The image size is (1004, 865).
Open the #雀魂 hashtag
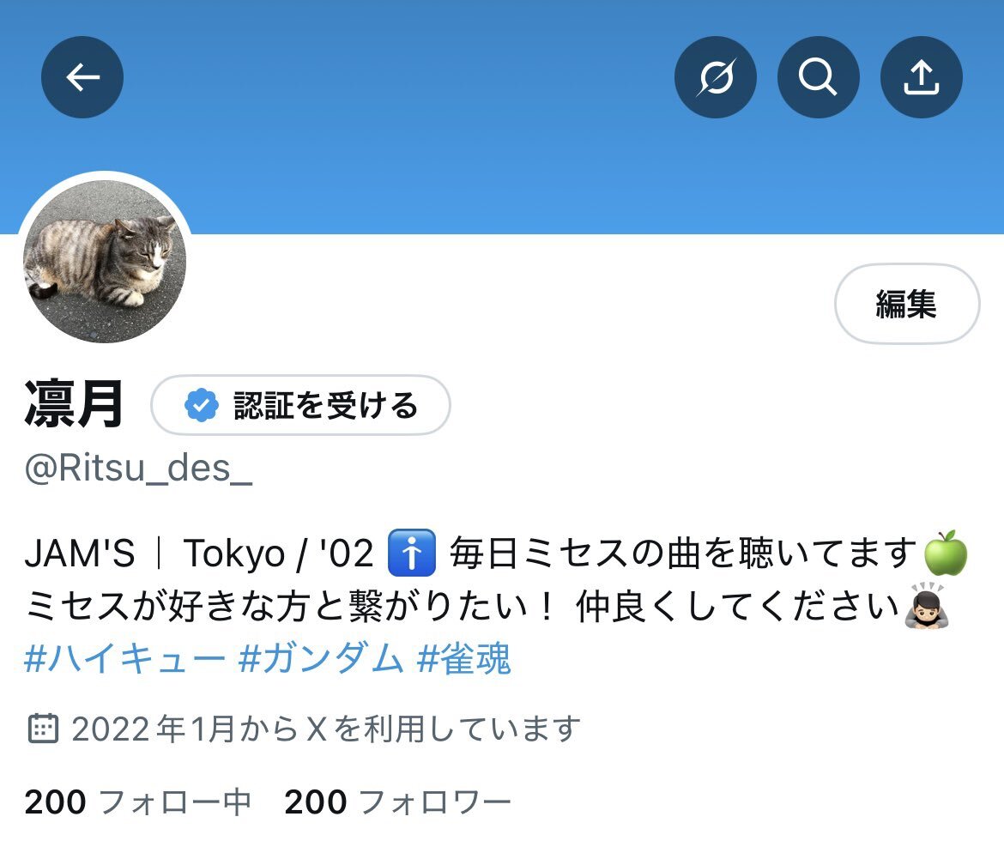[463, 658]
